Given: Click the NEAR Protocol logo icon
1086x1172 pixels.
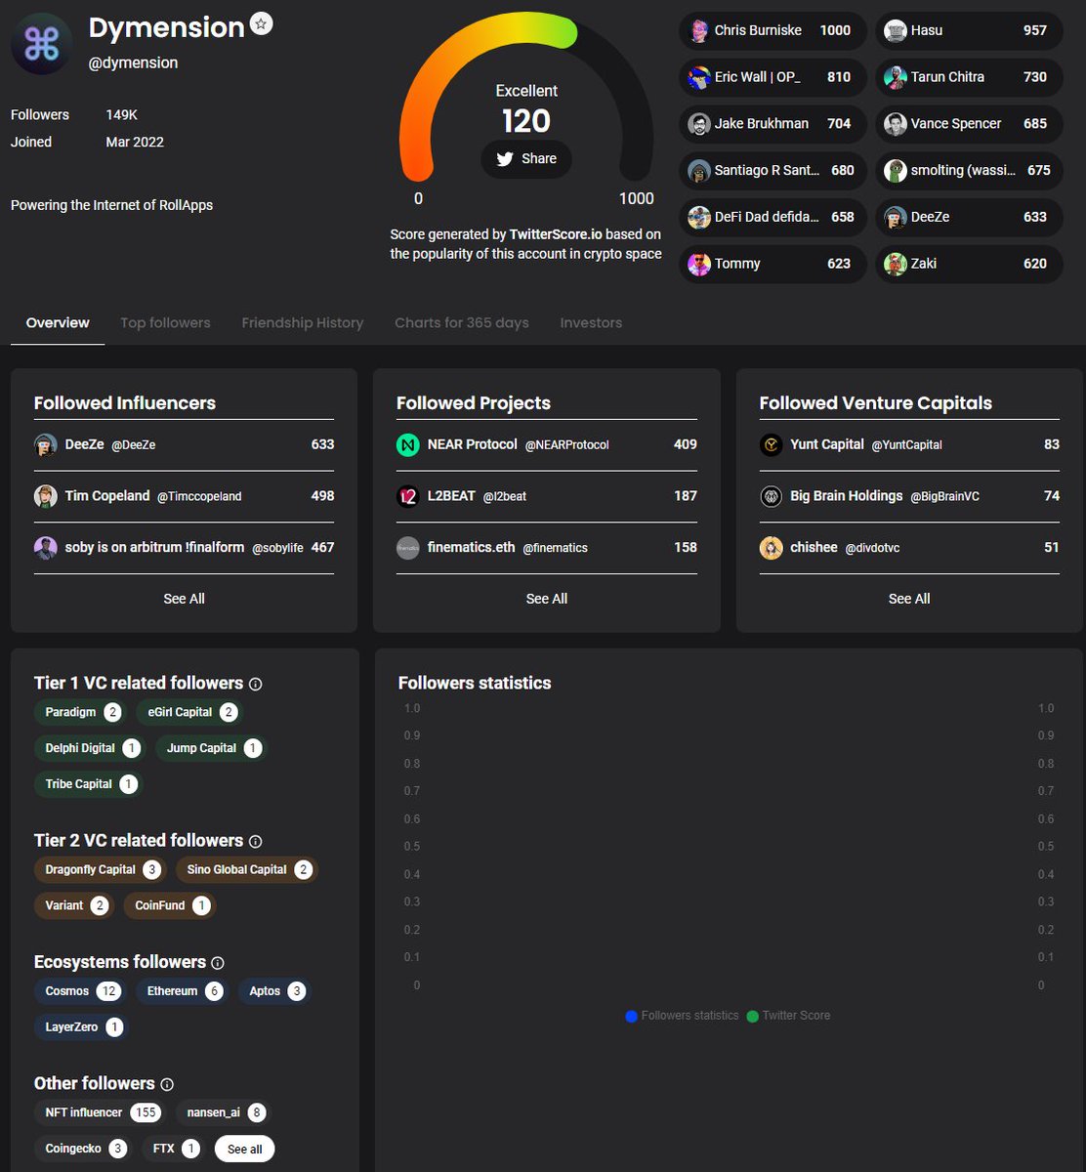Looking at the screenshot, I should click(408, 445).
